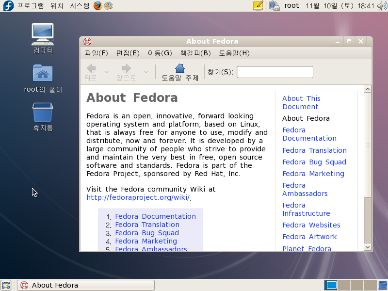Switch to the first workspace
Screen dimensions: 388x291
[331, 285]
